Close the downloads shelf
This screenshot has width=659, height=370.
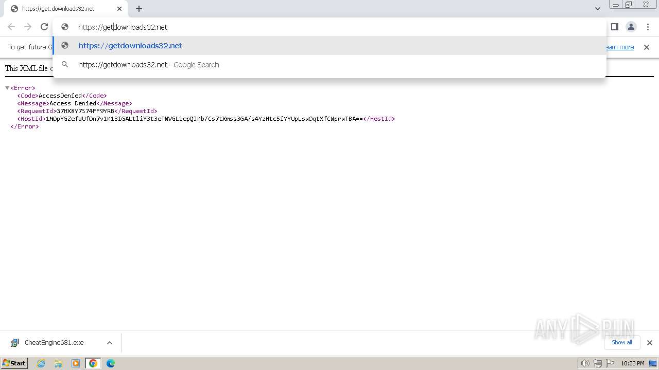coord(650,343)
